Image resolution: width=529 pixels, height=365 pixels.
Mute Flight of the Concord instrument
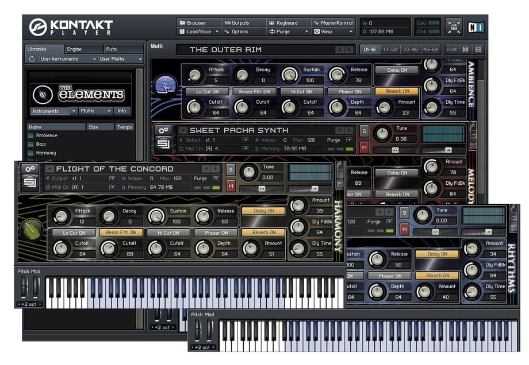(231, 186)
